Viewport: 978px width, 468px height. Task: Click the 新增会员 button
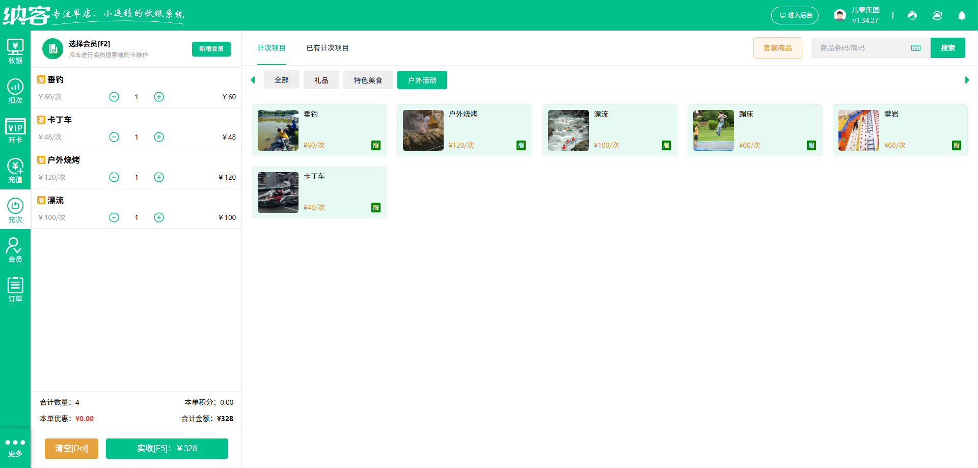tap(211, 49)
